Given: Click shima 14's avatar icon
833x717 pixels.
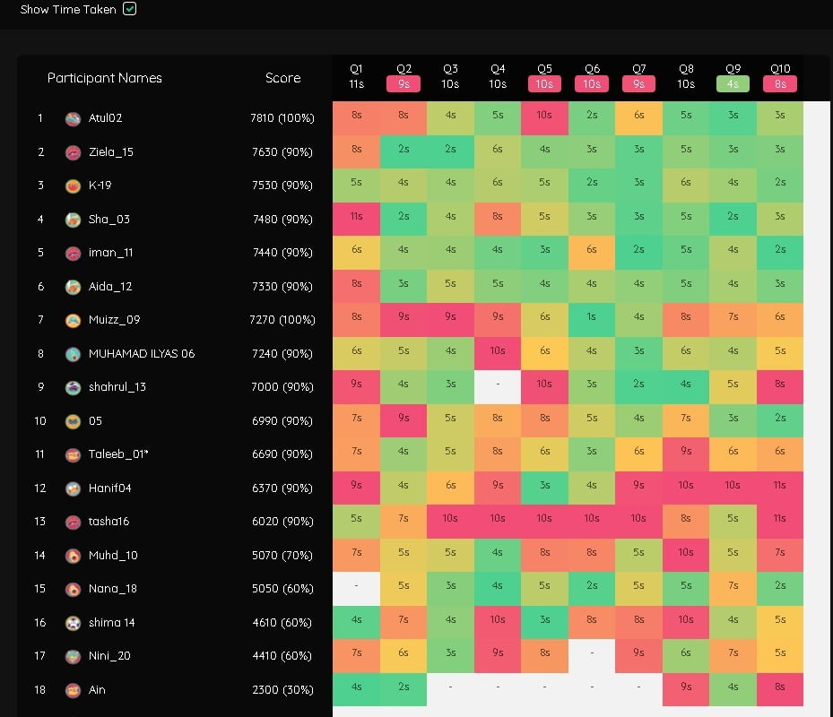Looking at the screenshot, I should [74, 623].
